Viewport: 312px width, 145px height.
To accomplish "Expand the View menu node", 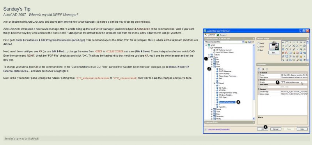I will click(x=212, y=64).
